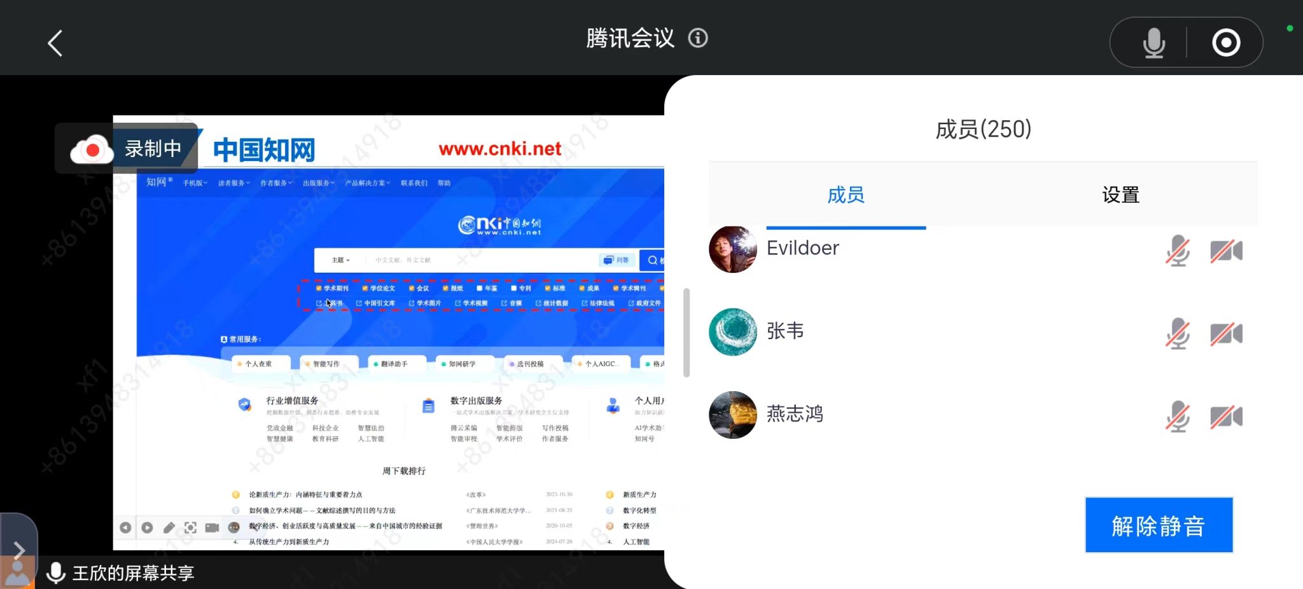Screen dimensions: 1303x589
Task: Switch to the 设置 tab
Action: tap(1120, 195)
